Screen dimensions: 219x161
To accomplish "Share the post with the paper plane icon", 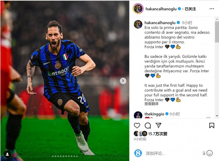I will click(x=158, y=125).
